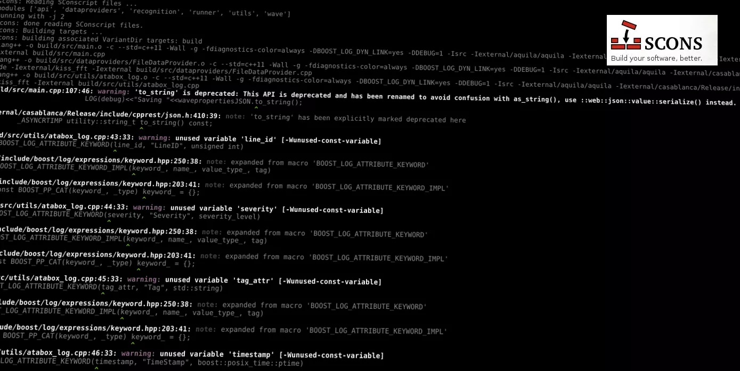Click the modules list line with 'dataproviders'
The image size is (740, 371).
145,13
